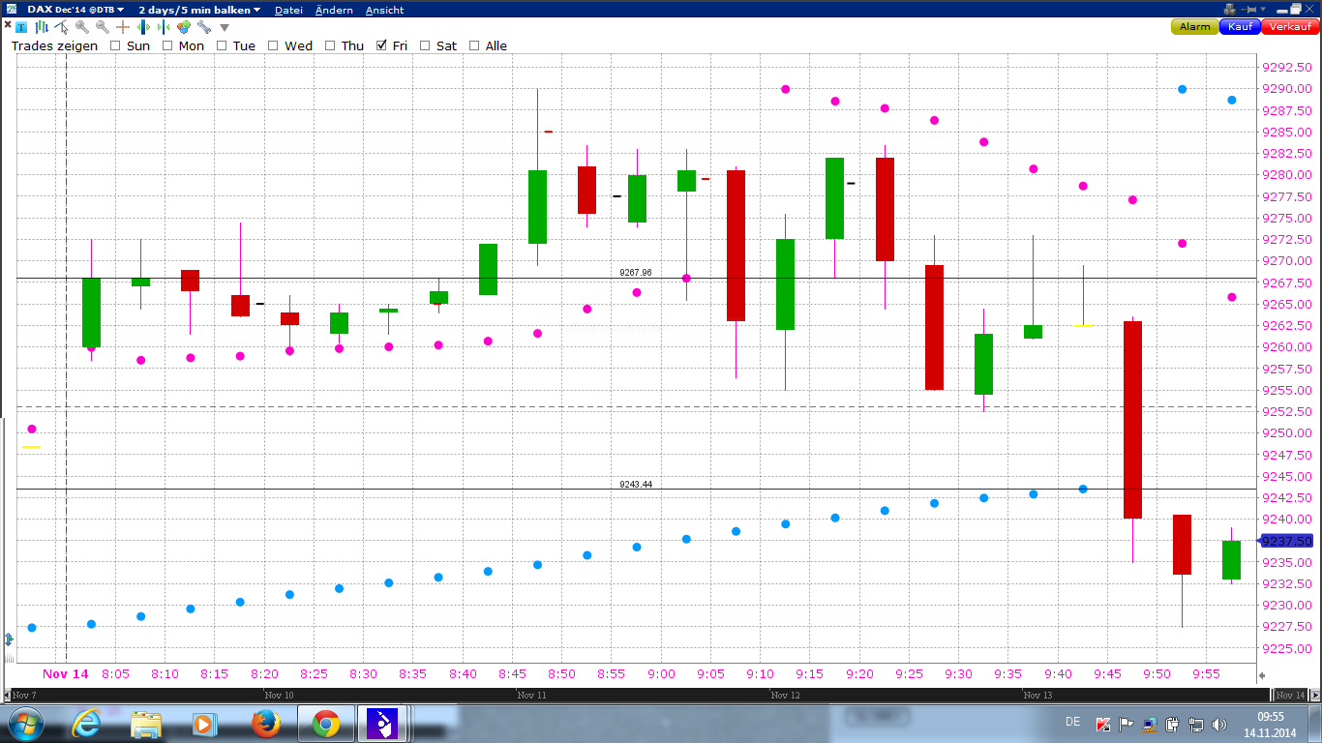
Task: Open chart settings via the wrench icon
Action: click(x=203, y=27)
